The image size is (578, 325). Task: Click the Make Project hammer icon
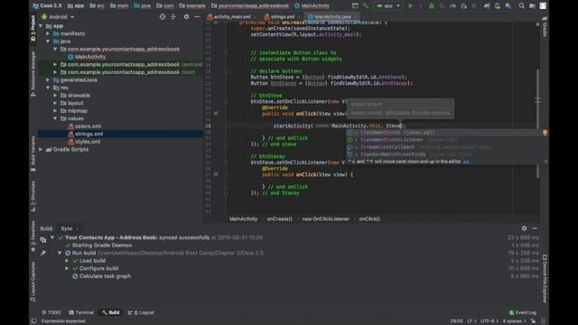coord(366,5)
